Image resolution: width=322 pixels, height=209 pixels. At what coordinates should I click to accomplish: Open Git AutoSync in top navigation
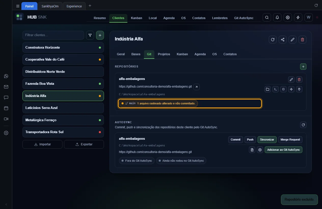tap(244, 18)
